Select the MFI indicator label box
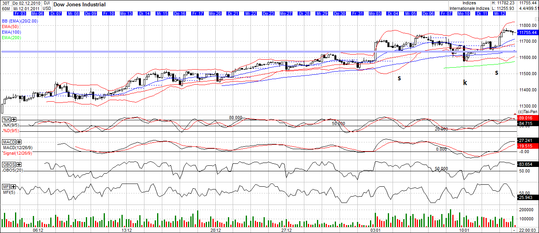539x233 pixels. pos(5,186)
